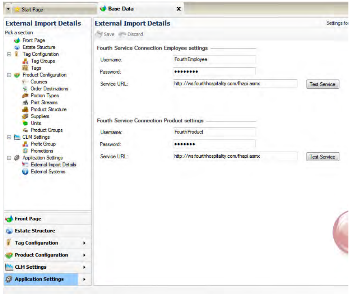Focus the Product Service URL field
The width and height of the screenshot is (352, 296).
235,156
